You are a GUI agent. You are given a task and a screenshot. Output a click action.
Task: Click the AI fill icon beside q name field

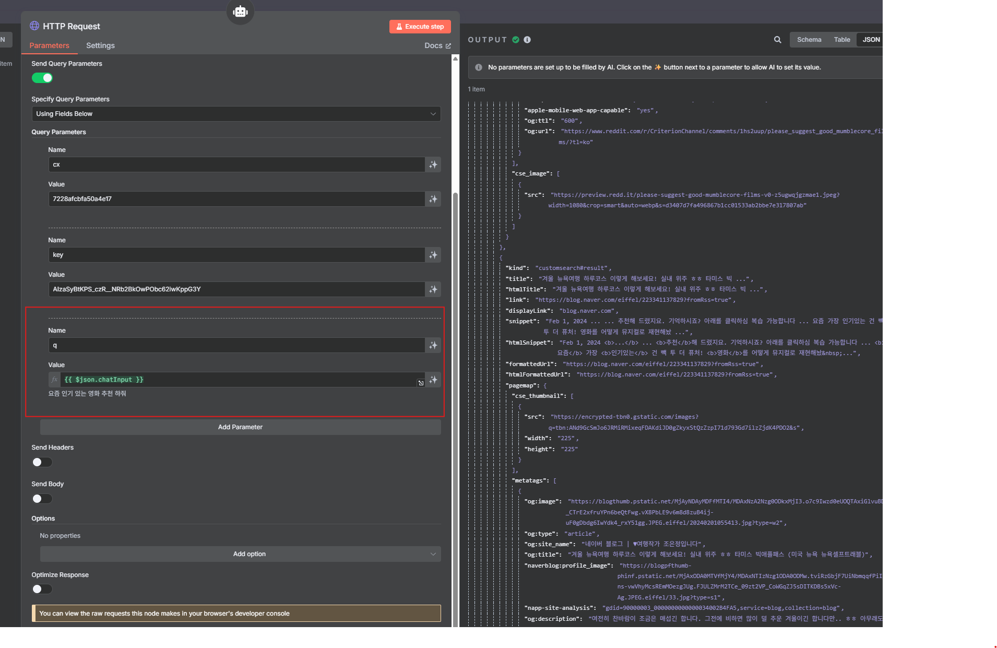point(433,345)
